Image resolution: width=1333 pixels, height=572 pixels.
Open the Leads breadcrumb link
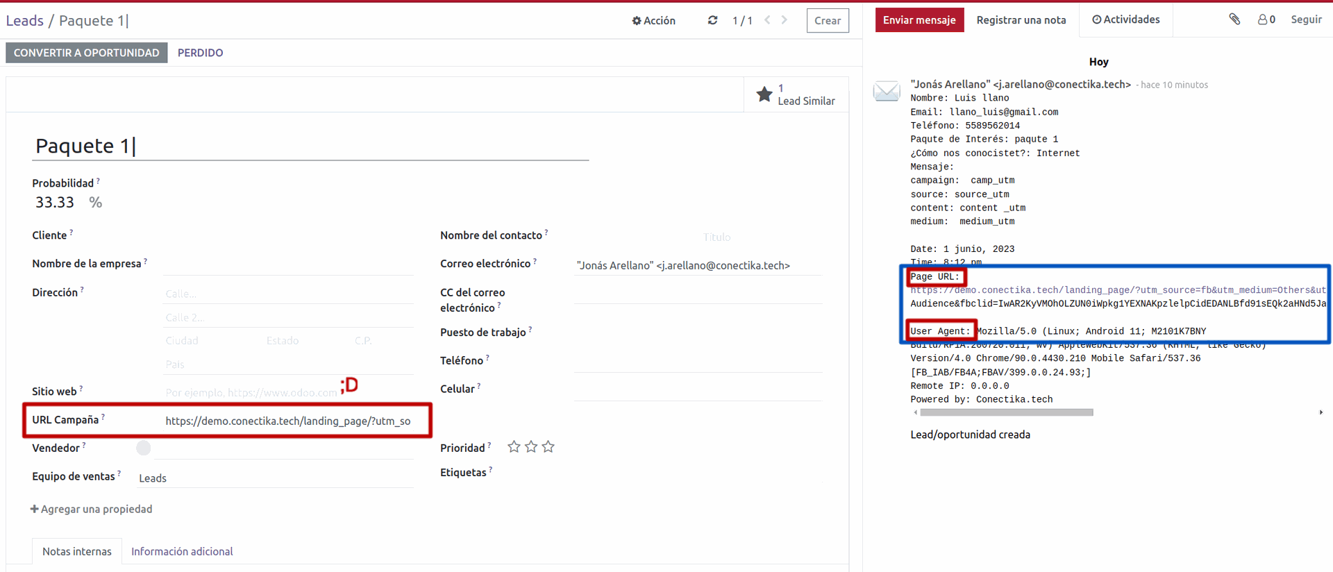[24, 21]
